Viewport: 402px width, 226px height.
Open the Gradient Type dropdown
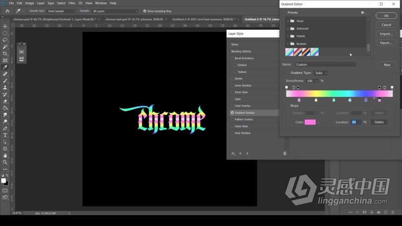click(x=321, y=73)
